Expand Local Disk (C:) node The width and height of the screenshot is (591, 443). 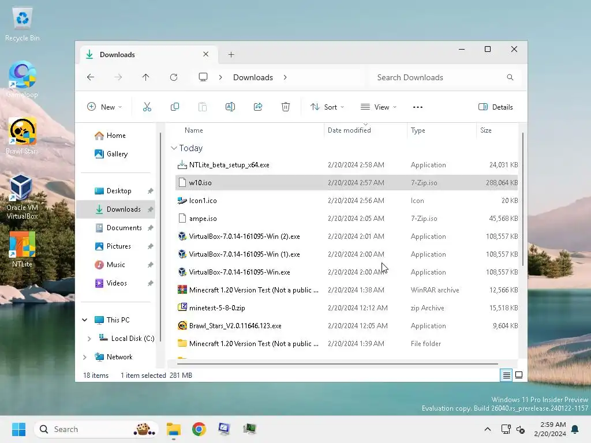pyautogui.click(x=89, y=339)
